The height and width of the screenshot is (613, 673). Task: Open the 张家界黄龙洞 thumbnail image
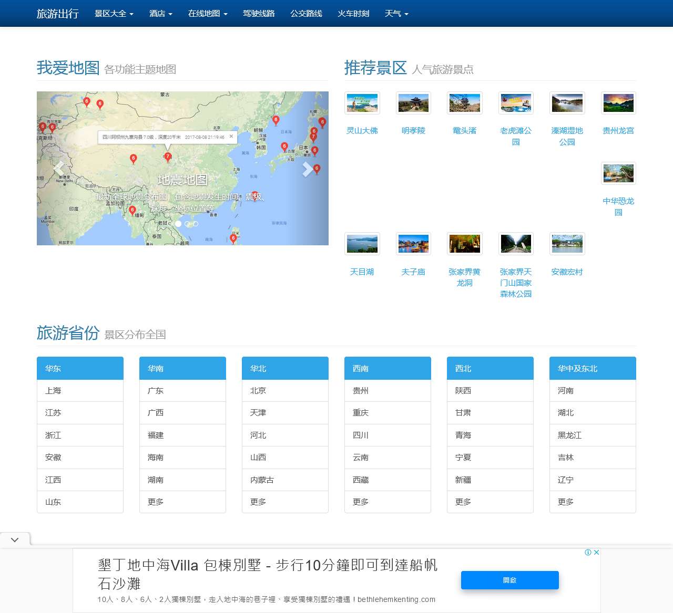click(x=465, y=244)
